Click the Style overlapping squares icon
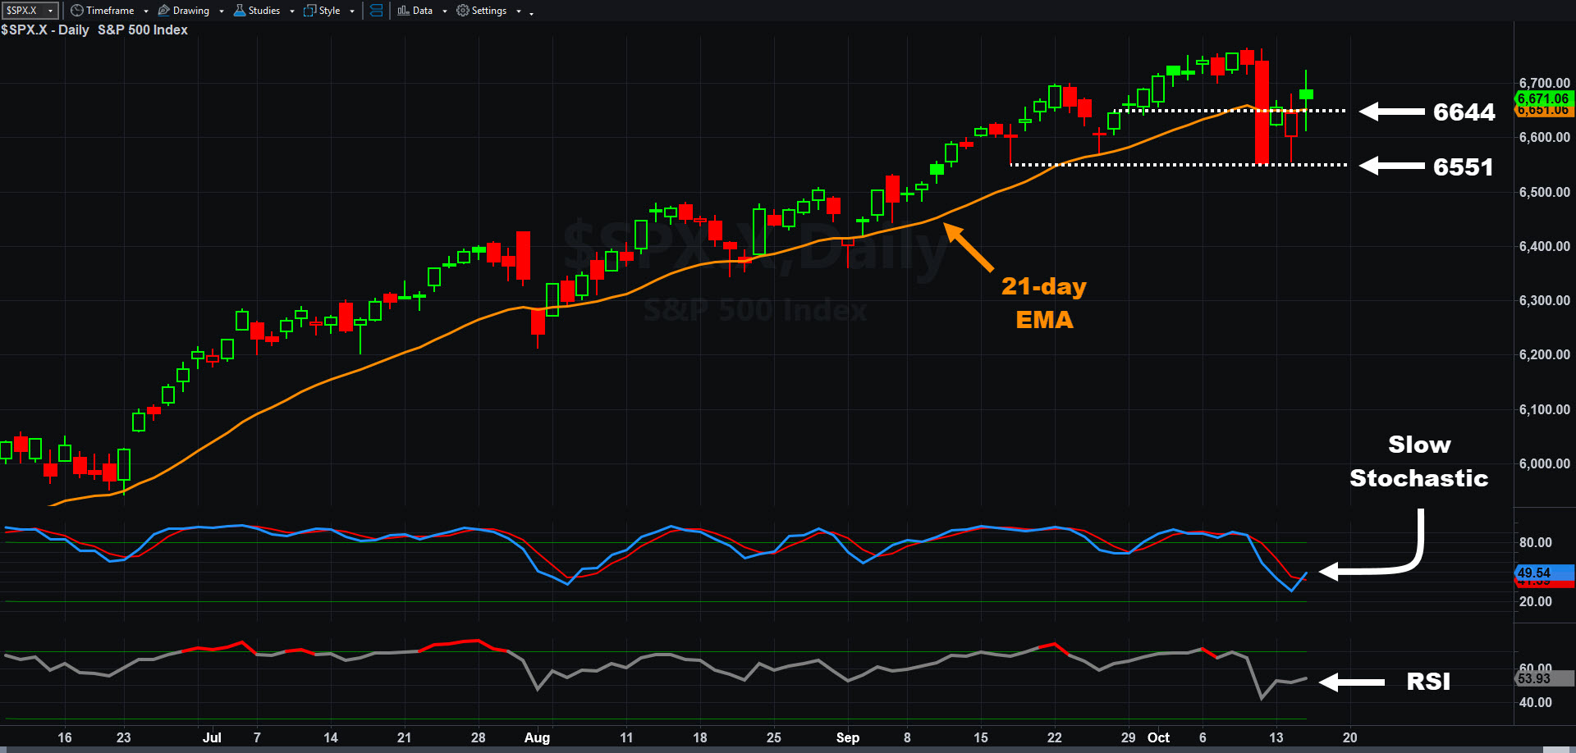The height and width of the screenshot is (753, 1576). tap(309, 11)
